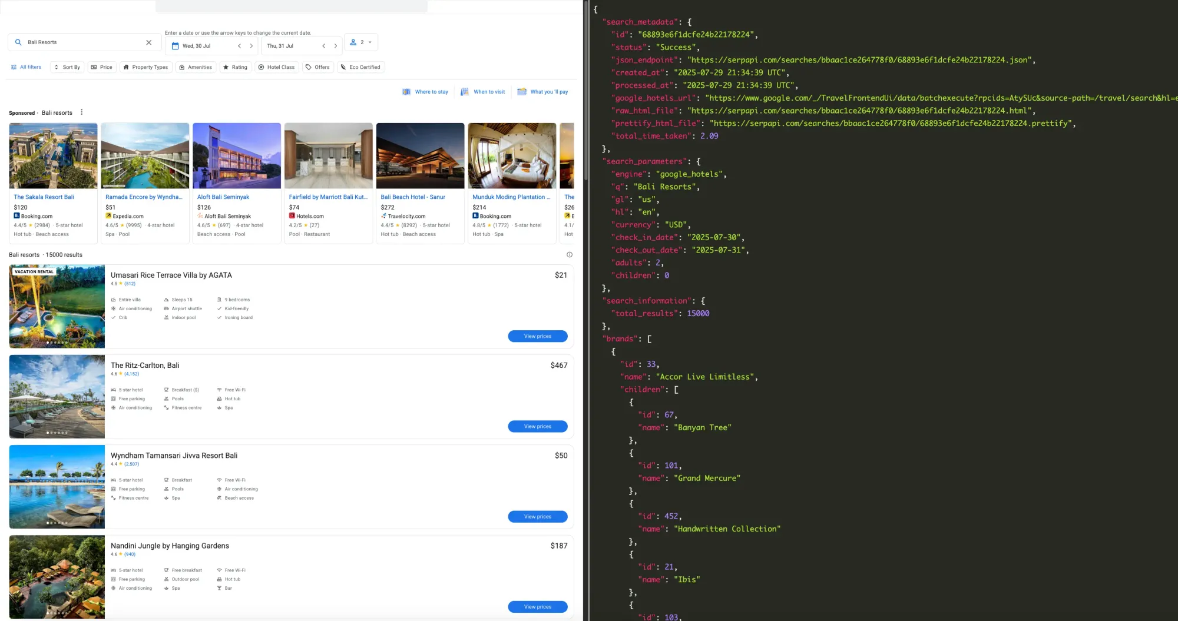Open the What you'll pay tab
1178x621 pixels.
(542, 92)
